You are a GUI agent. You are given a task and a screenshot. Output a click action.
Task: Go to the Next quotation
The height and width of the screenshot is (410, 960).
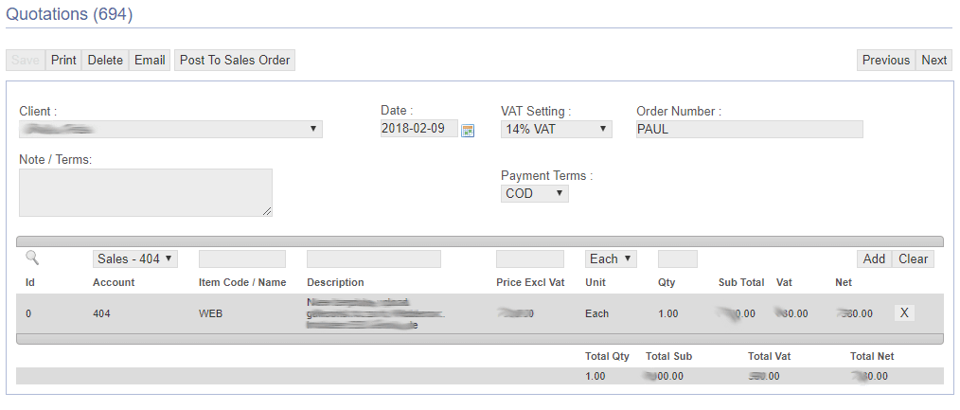tap(933, 60)
